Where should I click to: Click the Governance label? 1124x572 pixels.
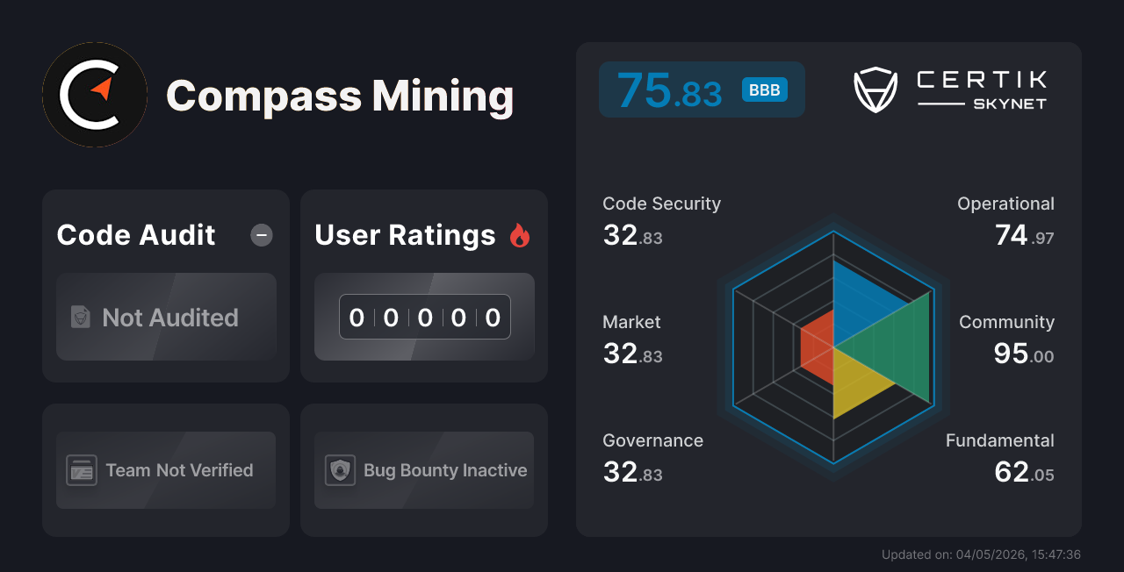click(652, 440)
